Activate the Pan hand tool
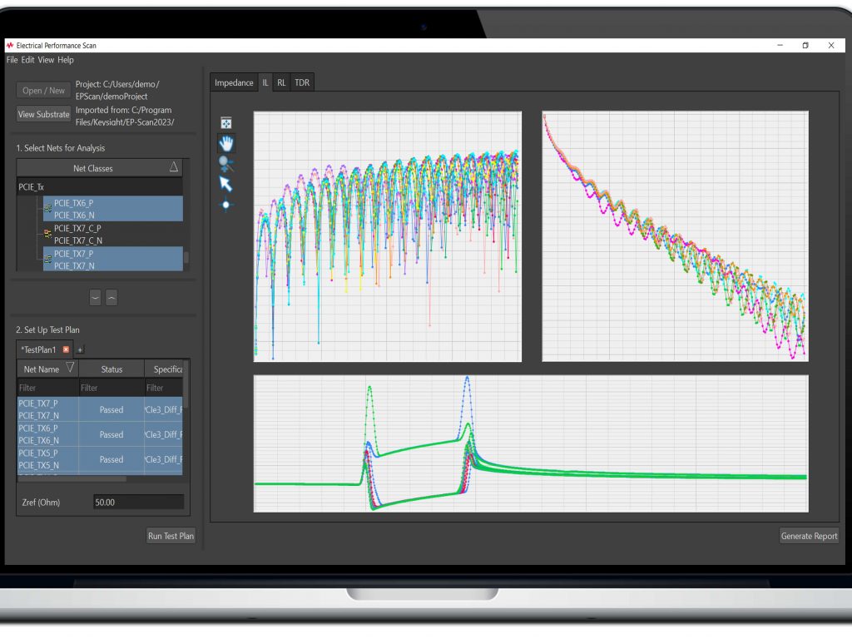The image size is (852, 639). click(x=226, y=142)
